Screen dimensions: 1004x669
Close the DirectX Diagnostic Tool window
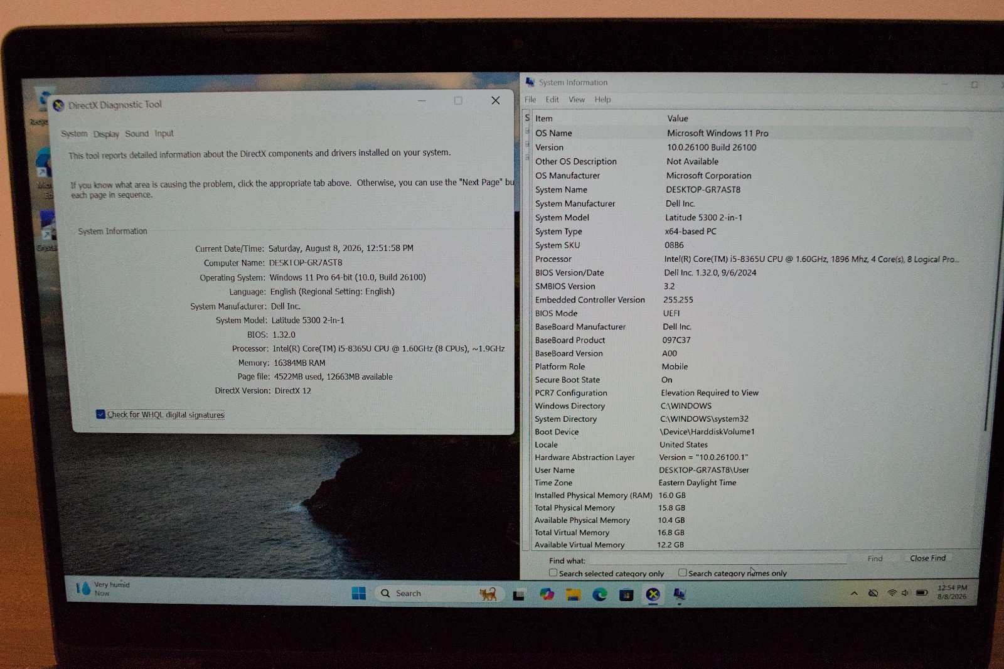click(x=496, y=100)
